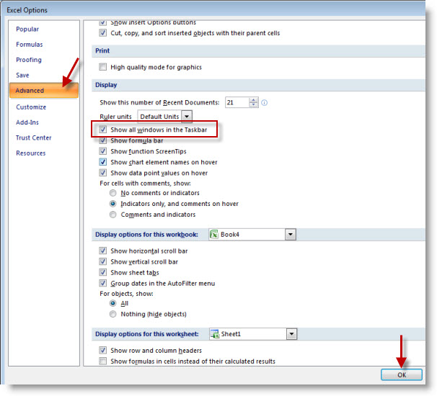The width and height of the screenshot is (437, 396).
Task: Select No comments or indicators option
Action: [113, 193]
